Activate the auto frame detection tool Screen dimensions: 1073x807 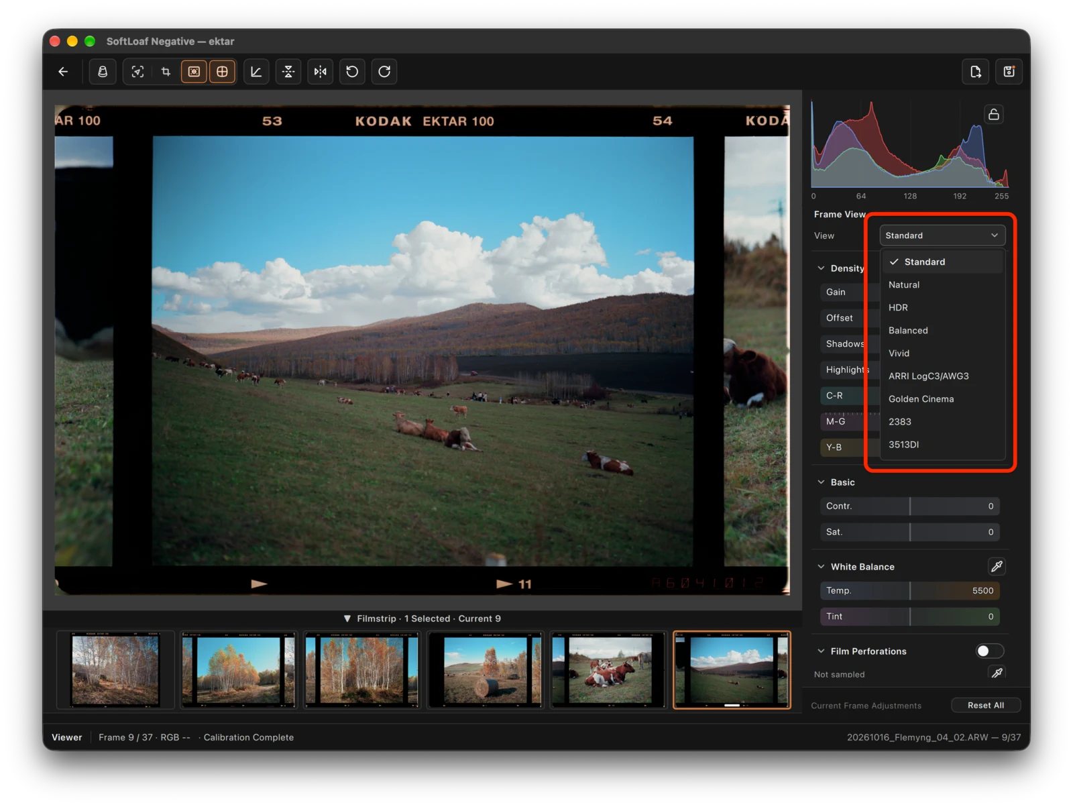[137, 72]
